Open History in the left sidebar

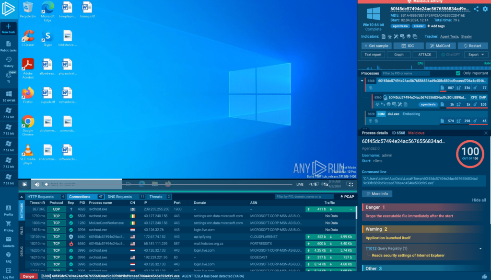[x=9, y=62]
